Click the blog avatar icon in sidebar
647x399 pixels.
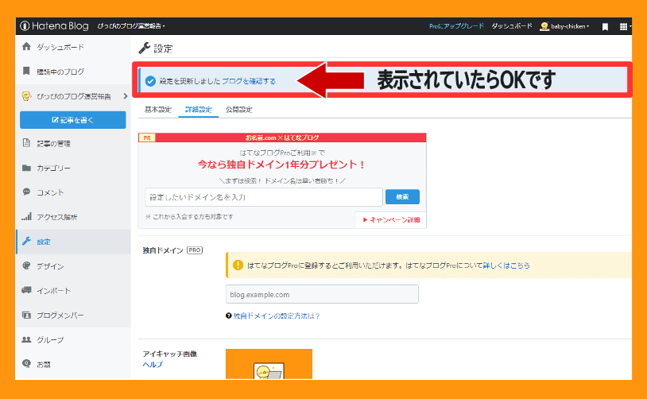pyautogui.click(x=26, y=96)
